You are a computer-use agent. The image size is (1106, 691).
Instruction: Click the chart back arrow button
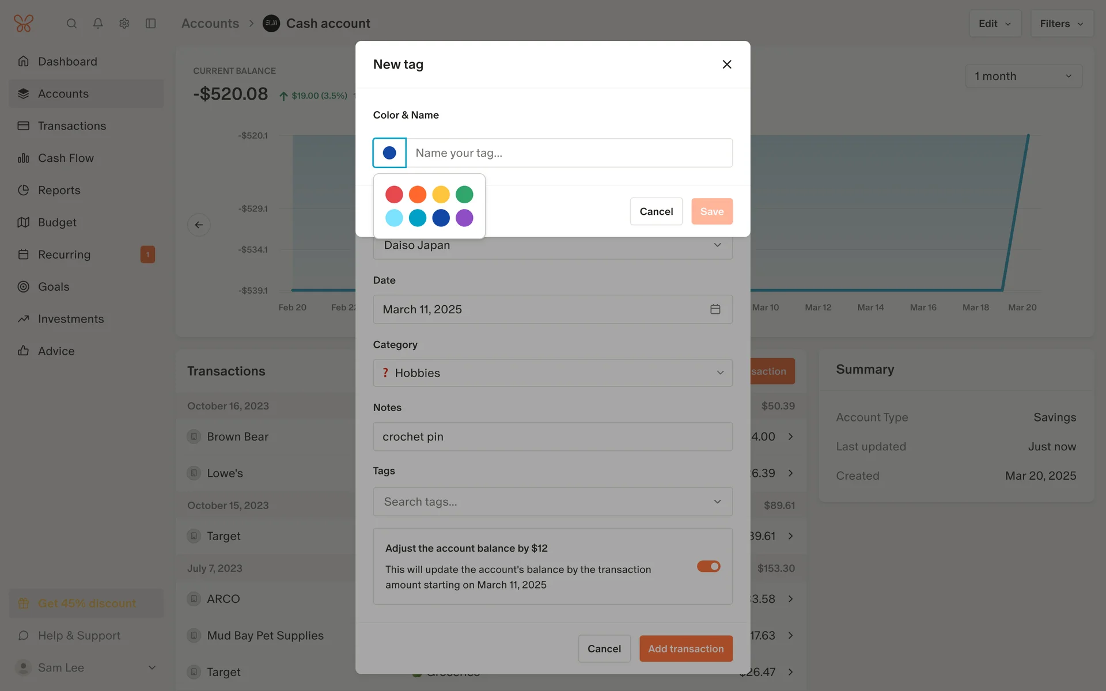[199, 225]
